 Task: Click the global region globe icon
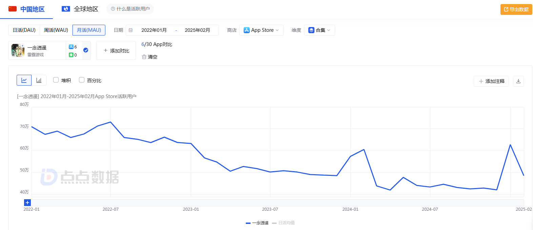coord(66,9)
